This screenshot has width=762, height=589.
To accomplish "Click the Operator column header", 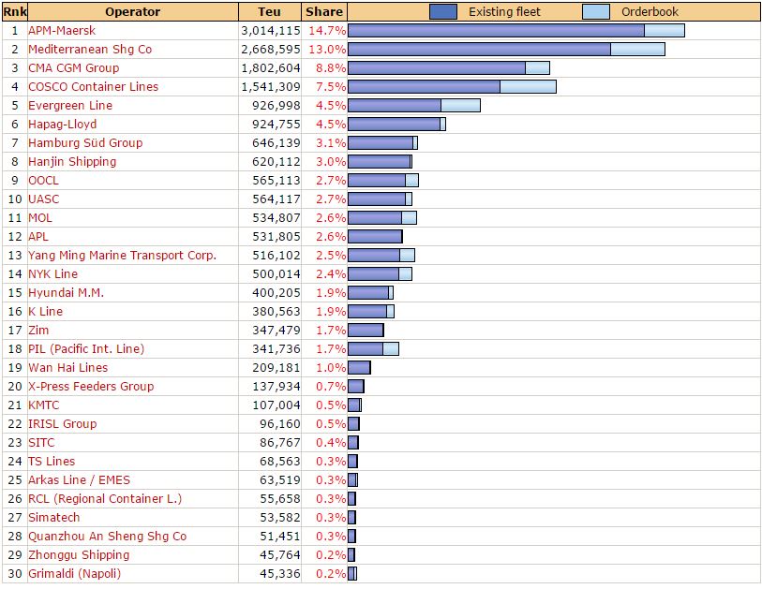I will 133,12.
